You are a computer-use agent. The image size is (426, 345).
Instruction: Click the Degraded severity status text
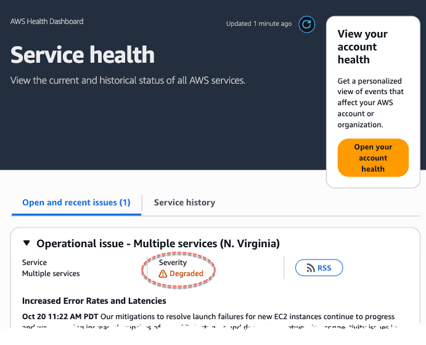[x=186, y=274]
